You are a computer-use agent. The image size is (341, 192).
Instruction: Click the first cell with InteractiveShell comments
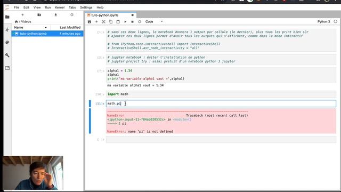221,40
